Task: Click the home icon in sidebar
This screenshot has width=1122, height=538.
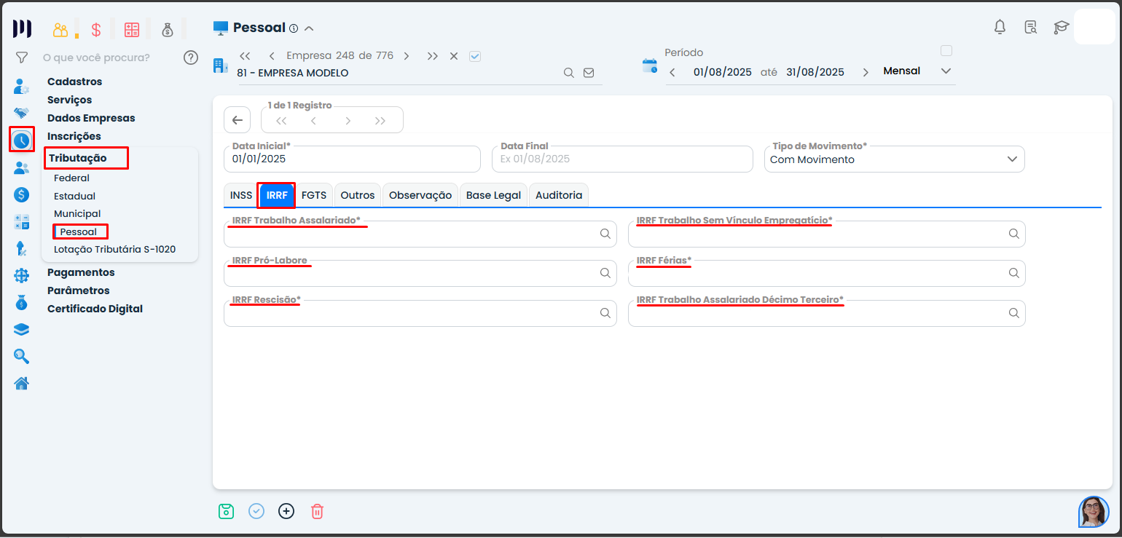Action: point(22,383)
